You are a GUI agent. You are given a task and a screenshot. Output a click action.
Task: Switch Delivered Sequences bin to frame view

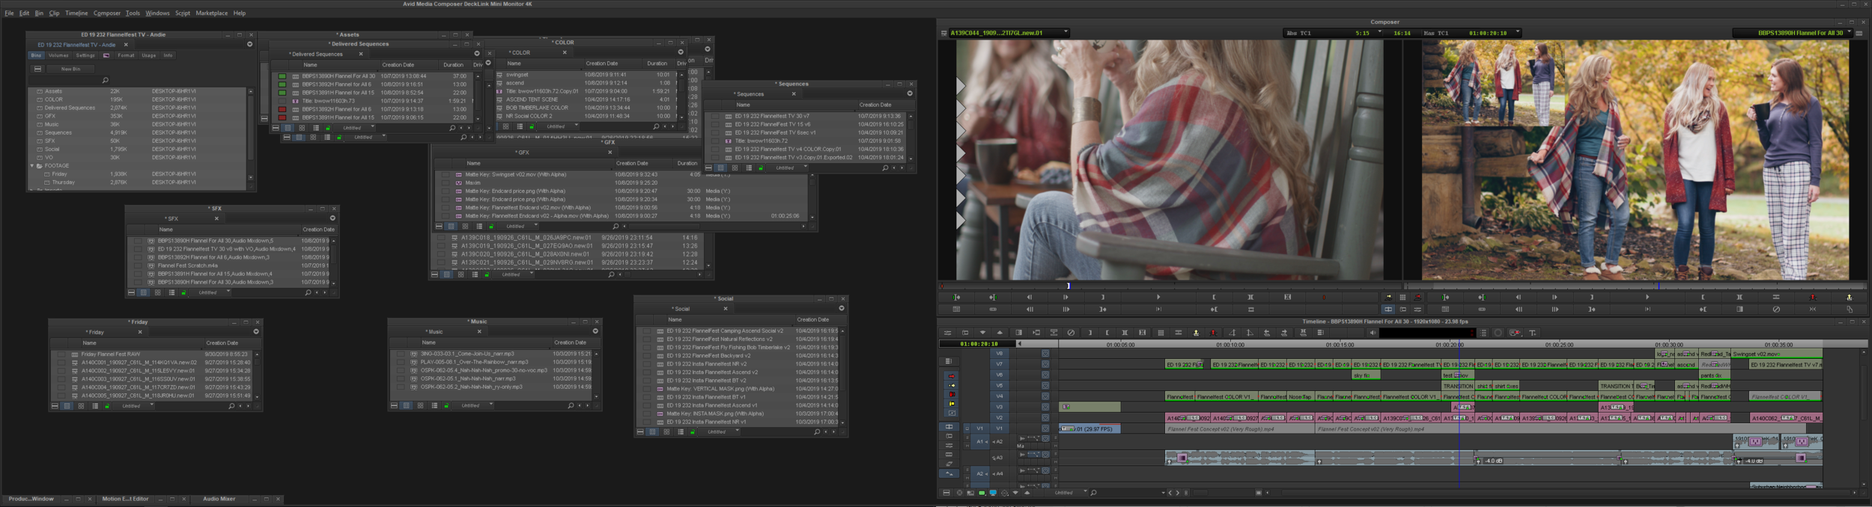[302, 128]
